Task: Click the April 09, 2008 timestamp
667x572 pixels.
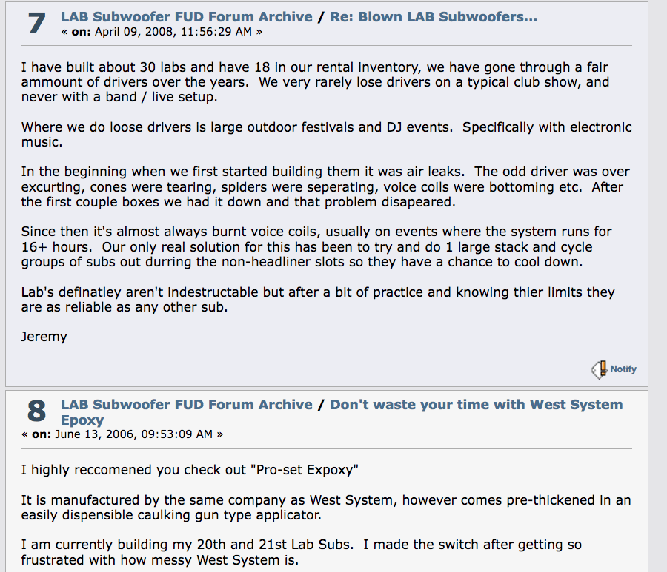Action: click(x=173, y=32)
